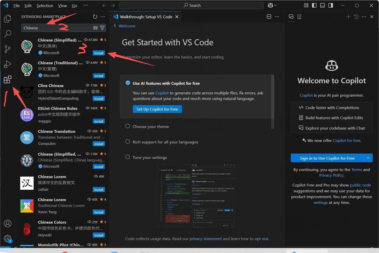Image resolution: width=379 pixels, height=253 pixels.
Task: Expand the Copilot sign-in options dropdown arrow
Action: [x=368, y=158]
